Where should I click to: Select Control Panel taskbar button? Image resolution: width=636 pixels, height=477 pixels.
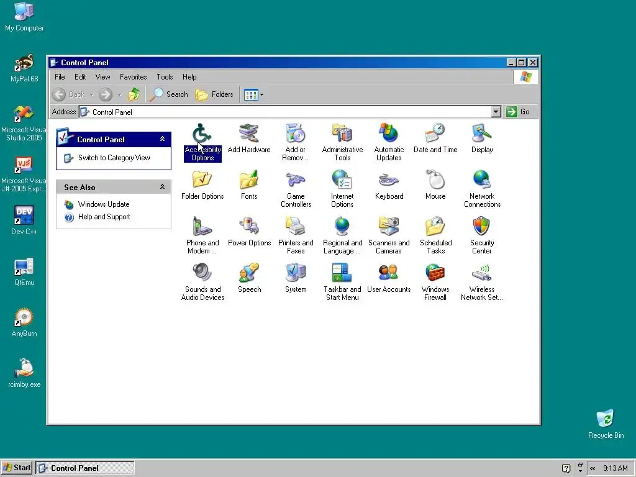(84, 468)
